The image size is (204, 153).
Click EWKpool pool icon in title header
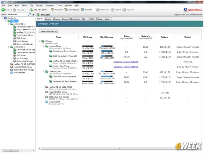(38, 15)
